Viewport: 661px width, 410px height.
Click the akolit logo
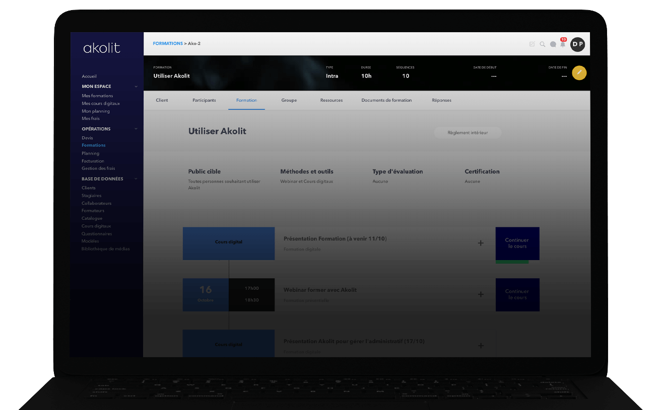click(102, 48)
